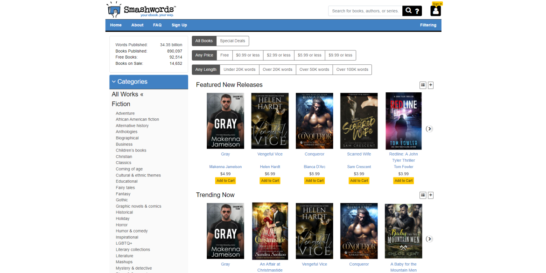The image size is (546, 273).
Task: Open Literary collections category
Action: [133, 250]
